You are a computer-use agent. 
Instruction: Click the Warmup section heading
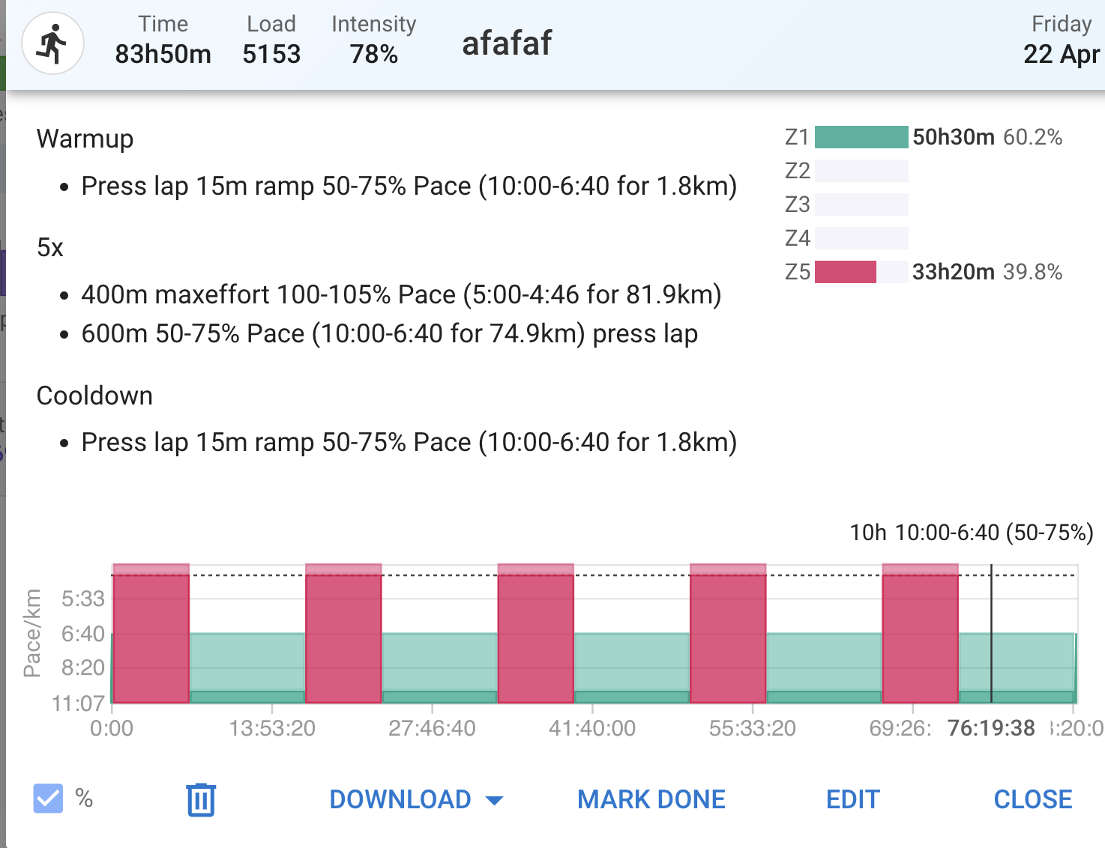pos(85,139)
